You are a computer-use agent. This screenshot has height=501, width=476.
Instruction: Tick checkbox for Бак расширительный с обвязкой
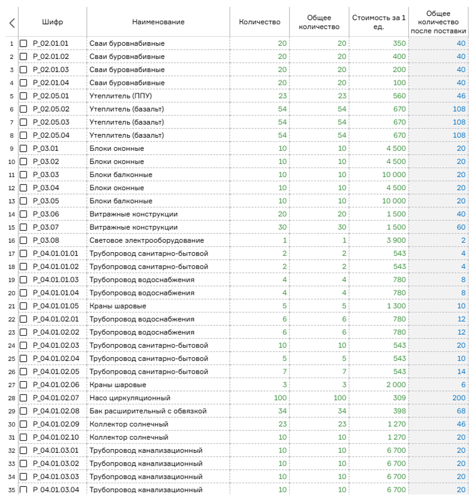23,411
